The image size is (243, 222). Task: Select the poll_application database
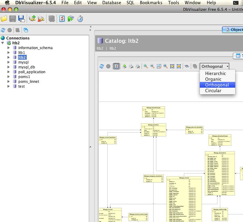[x=32, y=72]
